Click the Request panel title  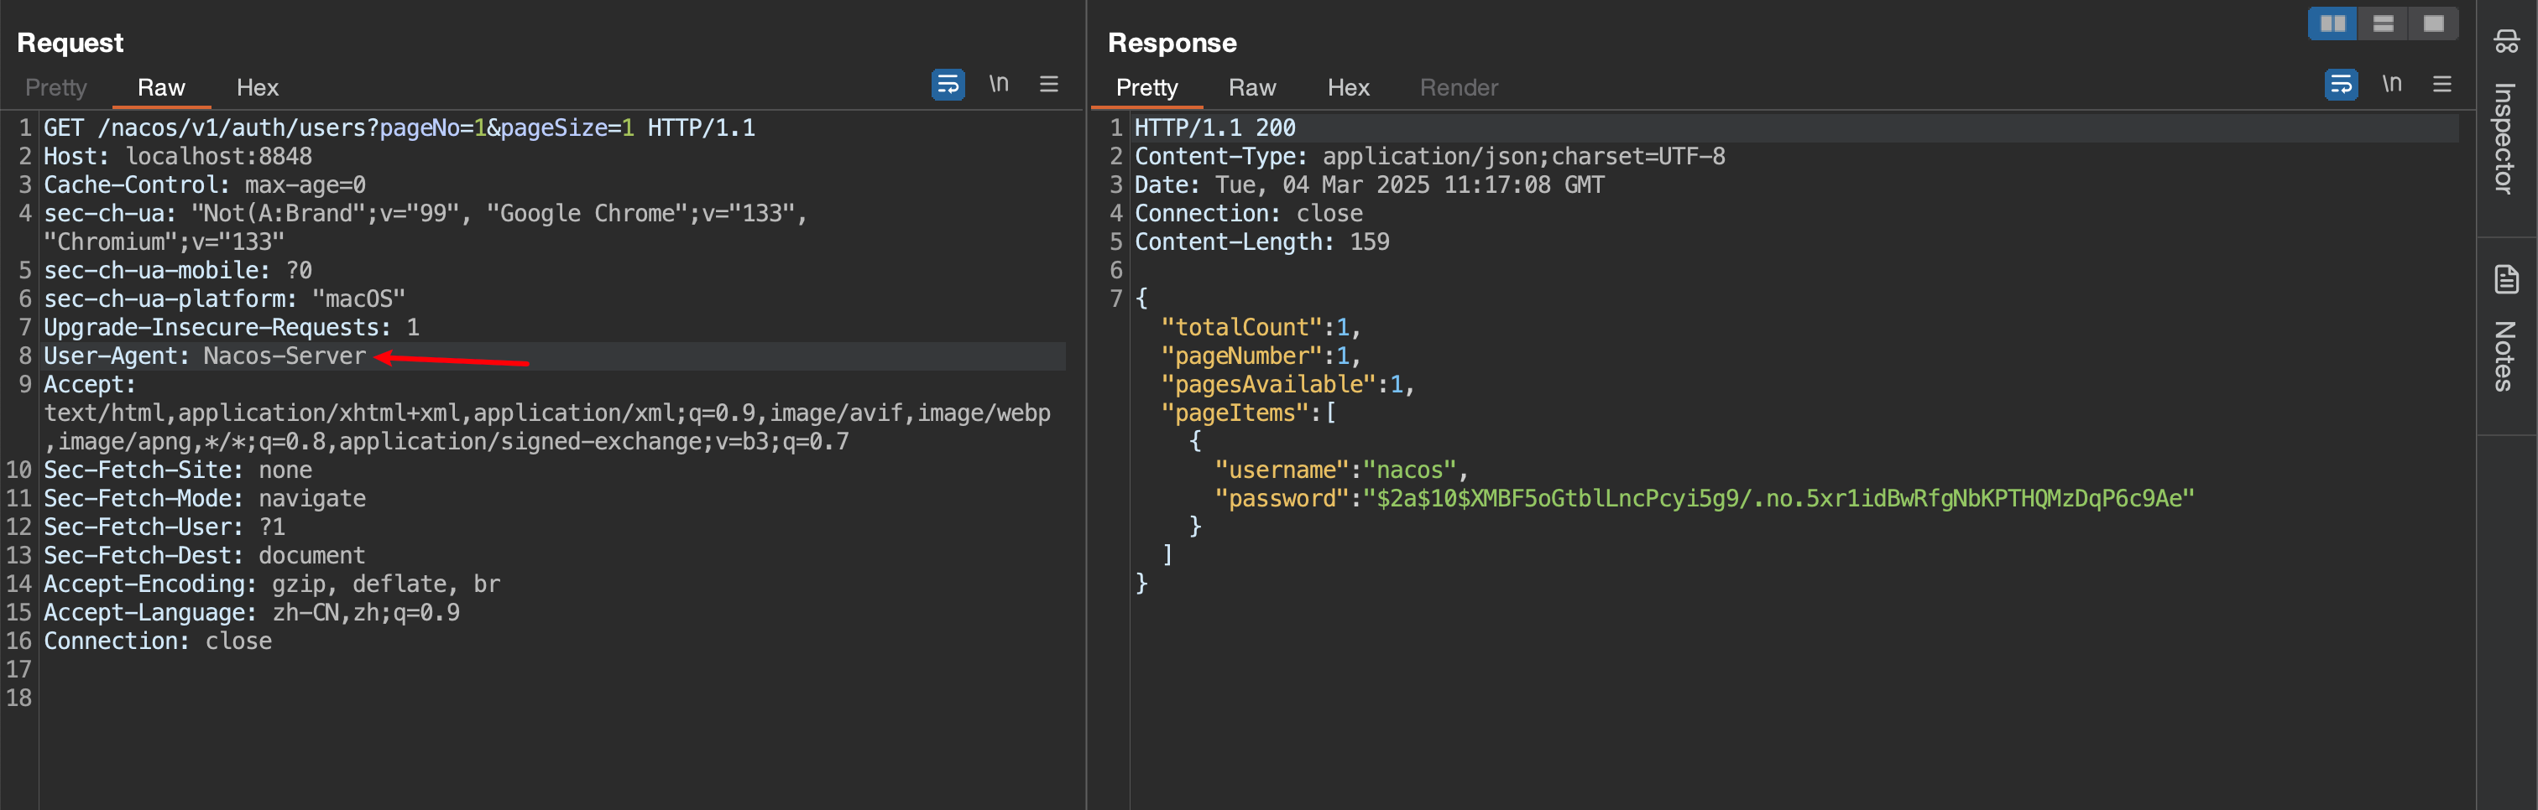coord(70,42)
